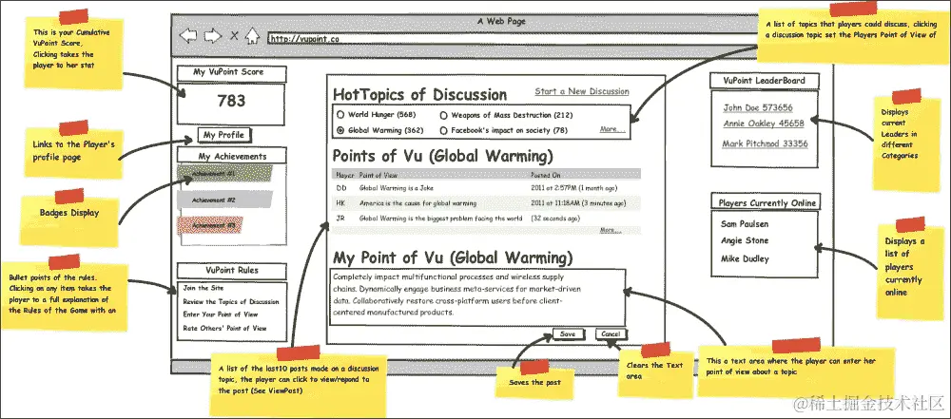Open the My Profile button

(223, 135)
